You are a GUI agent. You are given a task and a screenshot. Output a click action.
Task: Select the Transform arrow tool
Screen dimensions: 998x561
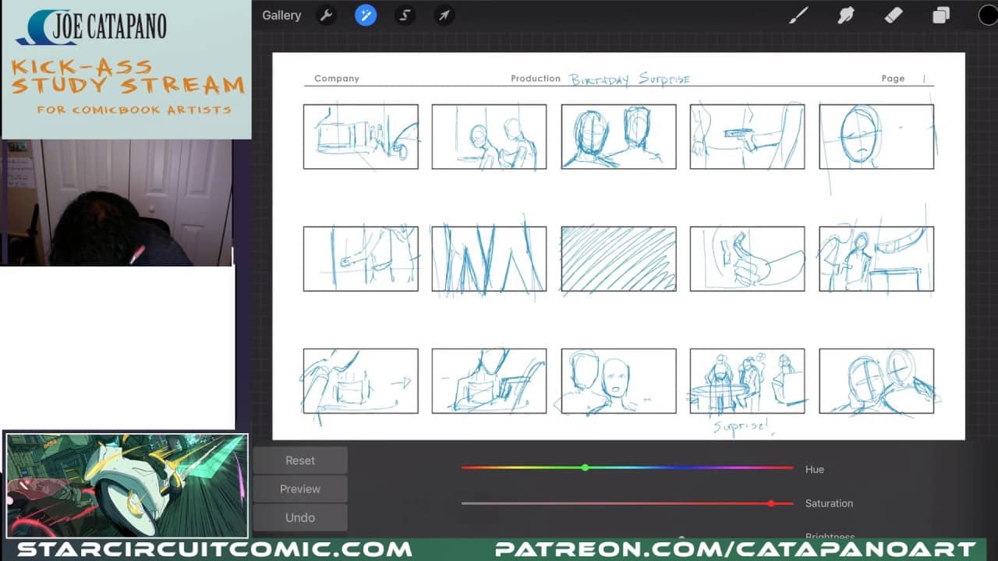[444, 16]
